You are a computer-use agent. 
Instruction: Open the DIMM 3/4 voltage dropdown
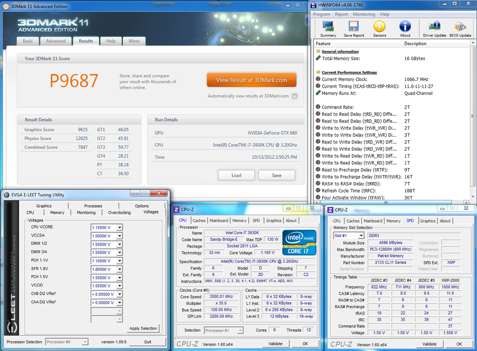pos(120,252)
